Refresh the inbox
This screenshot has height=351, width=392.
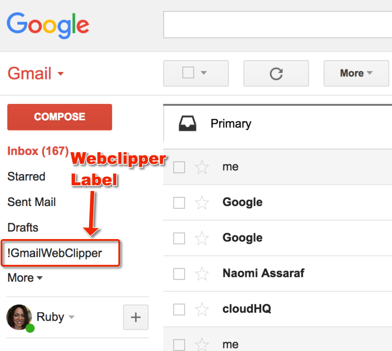pos(276,73)
